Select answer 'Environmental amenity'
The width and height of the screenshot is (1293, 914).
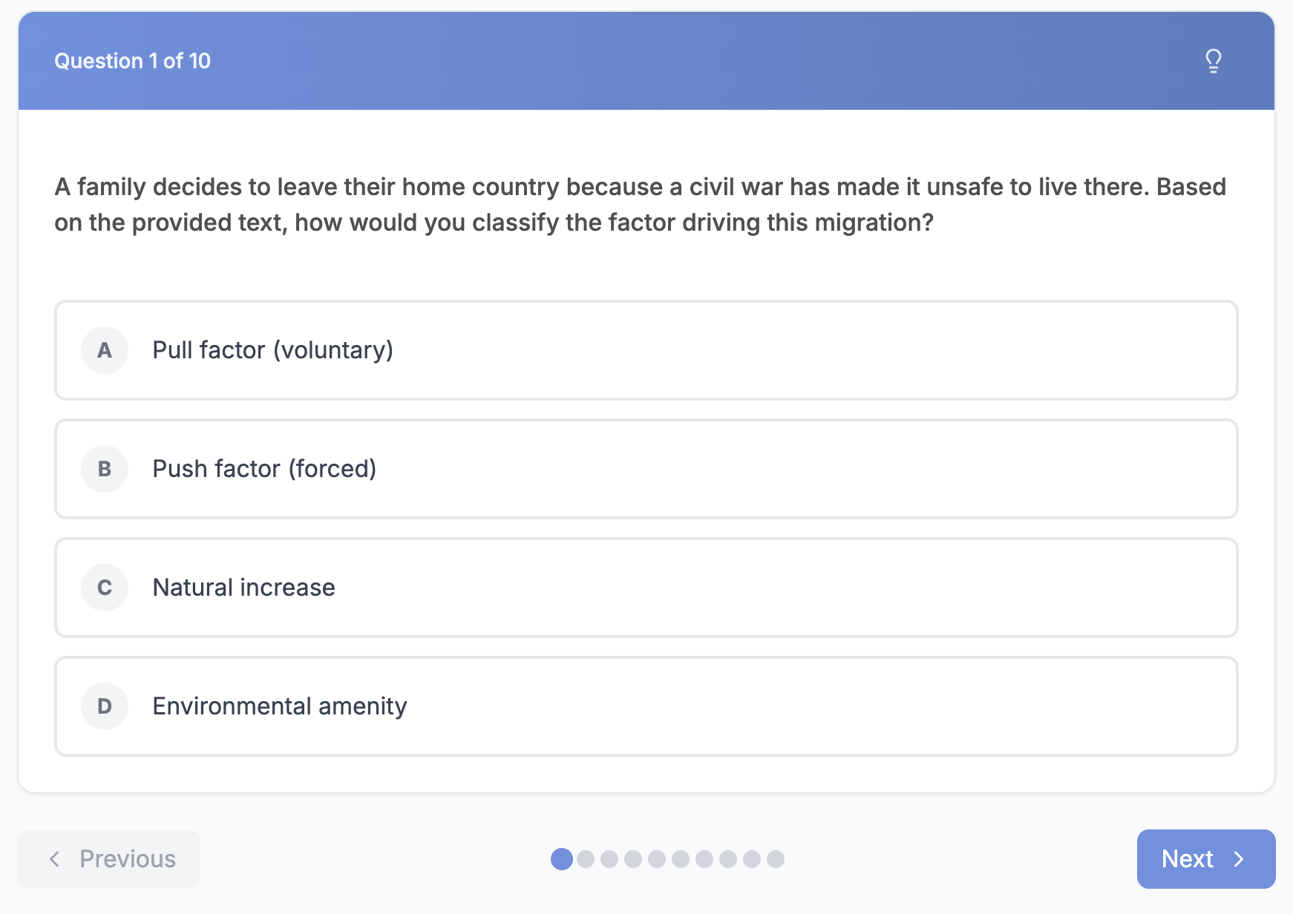tap(646, 706)
